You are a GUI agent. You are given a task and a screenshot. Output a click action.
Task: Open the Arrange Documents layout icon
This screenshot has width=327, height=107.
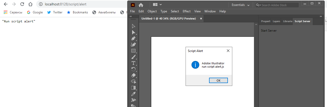155,4
